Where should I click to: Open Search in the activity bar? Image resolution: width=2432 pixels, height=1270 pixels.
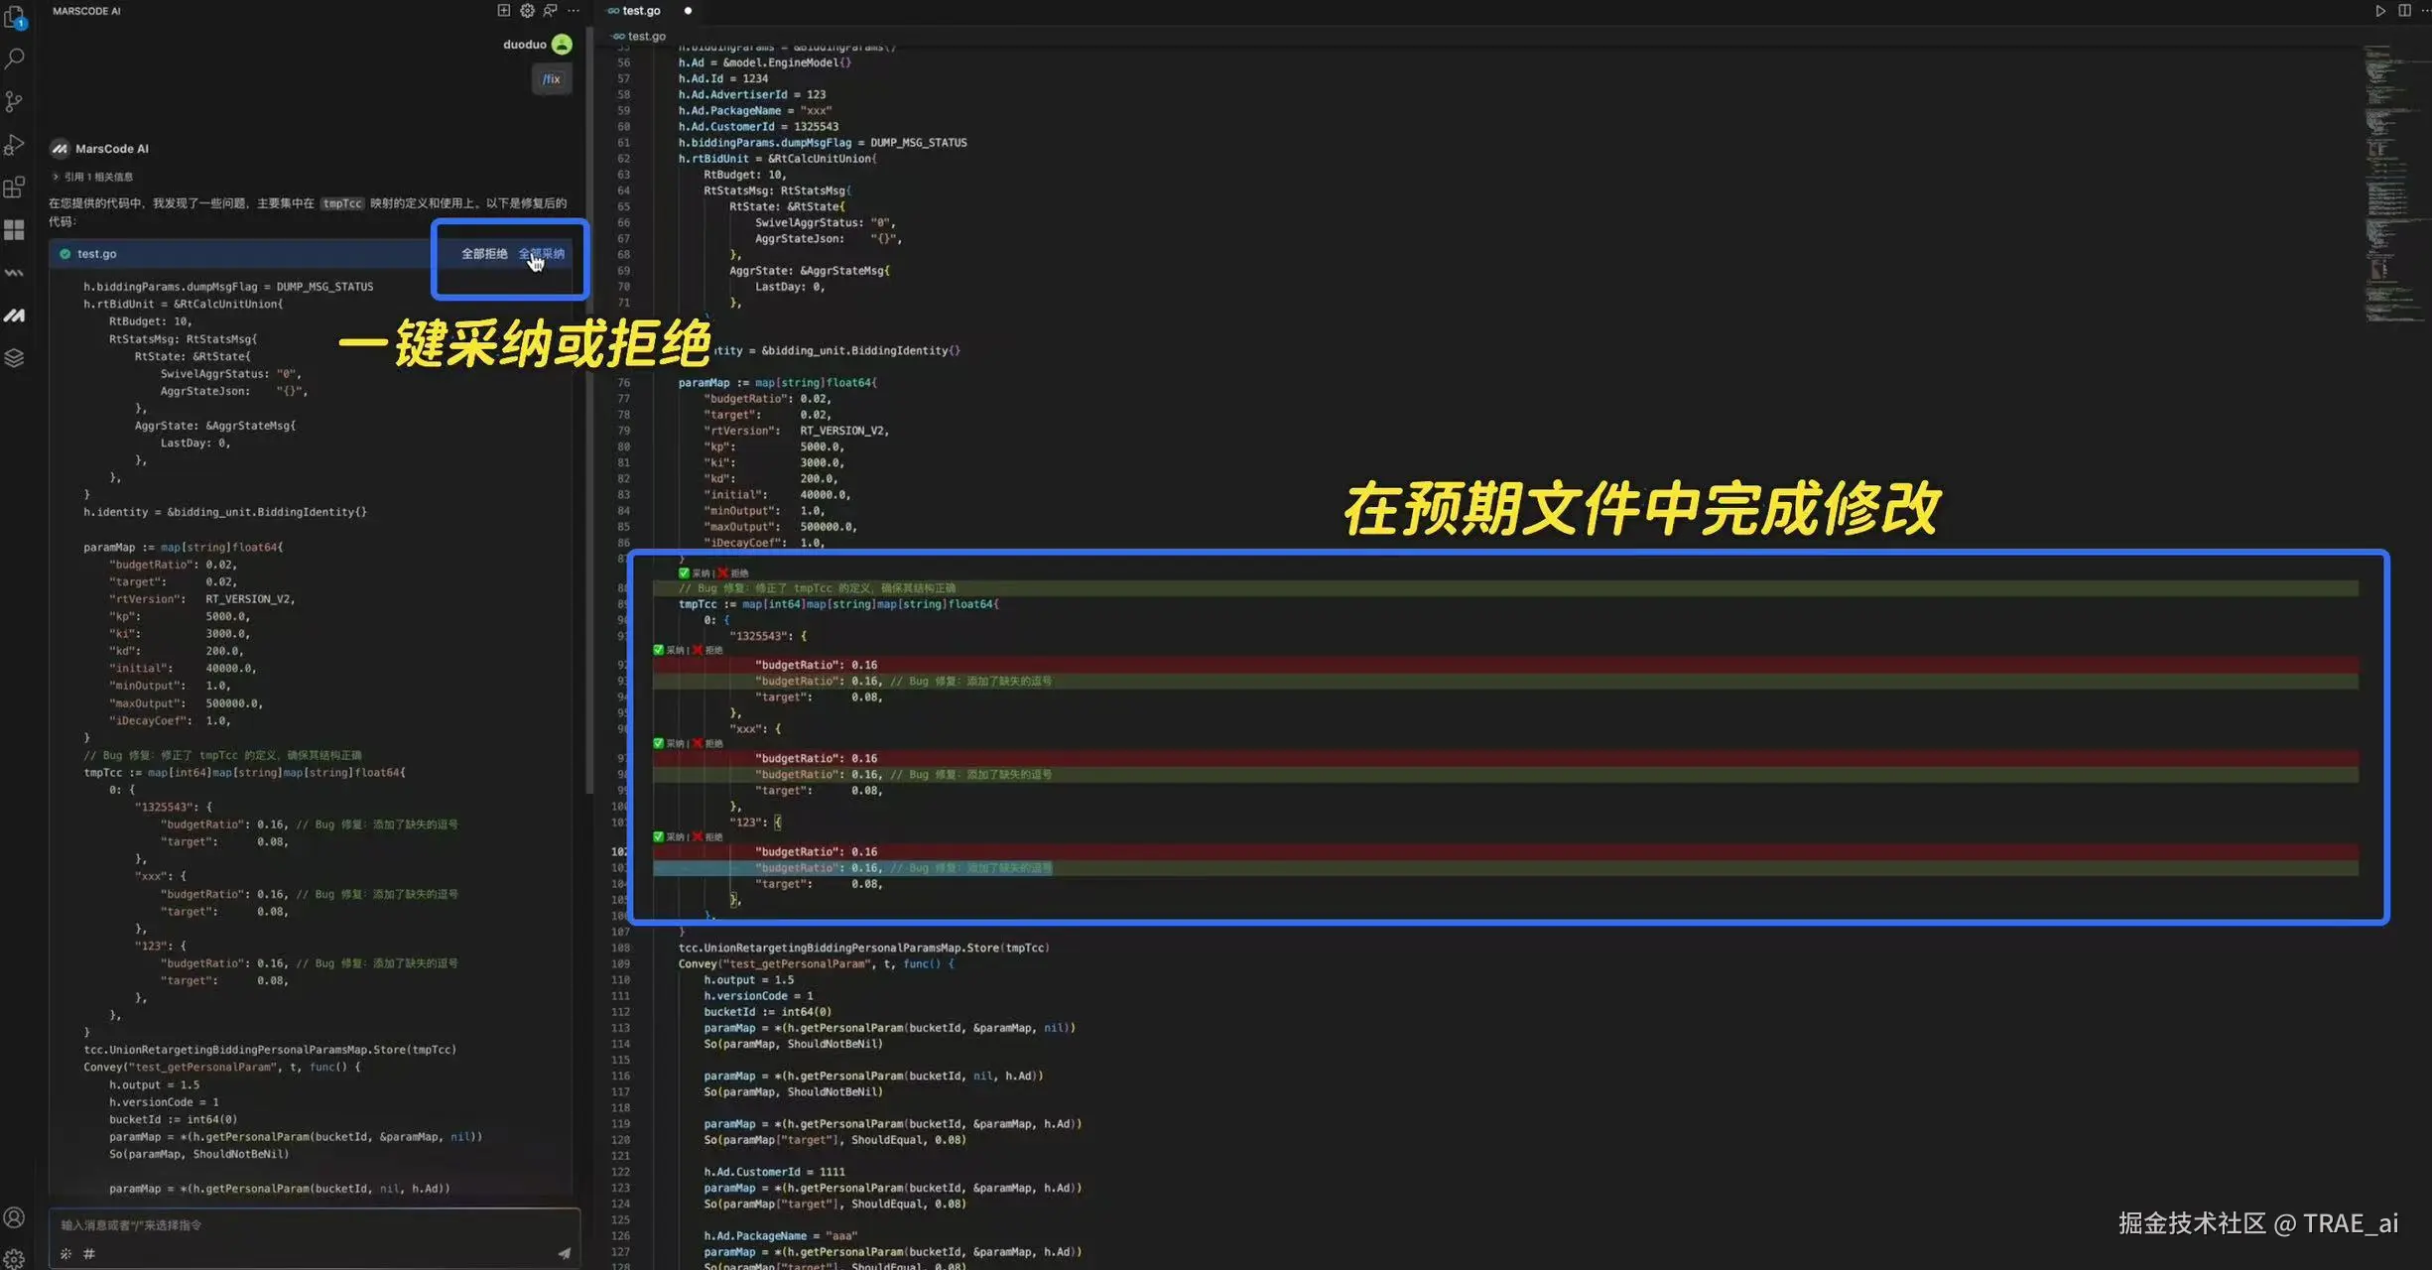(14, 58)
